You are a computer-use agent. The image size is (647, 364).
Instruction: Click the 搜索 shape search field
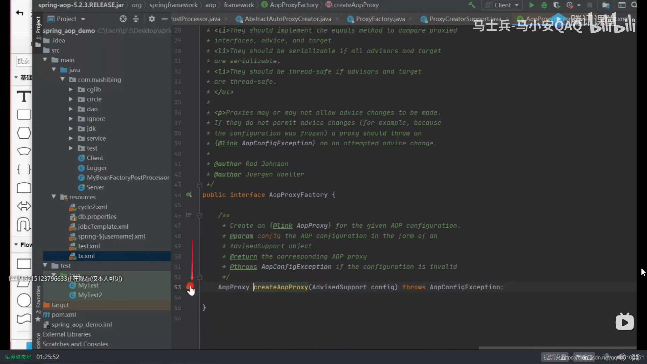24,61
